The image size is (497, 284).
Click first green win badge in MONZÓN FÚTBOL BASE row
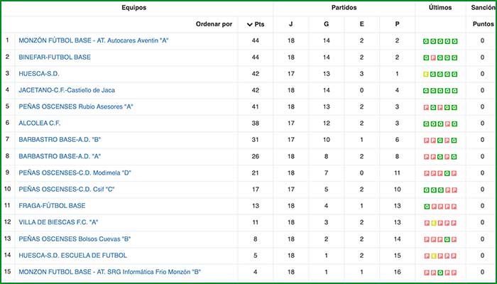[426, 41]
